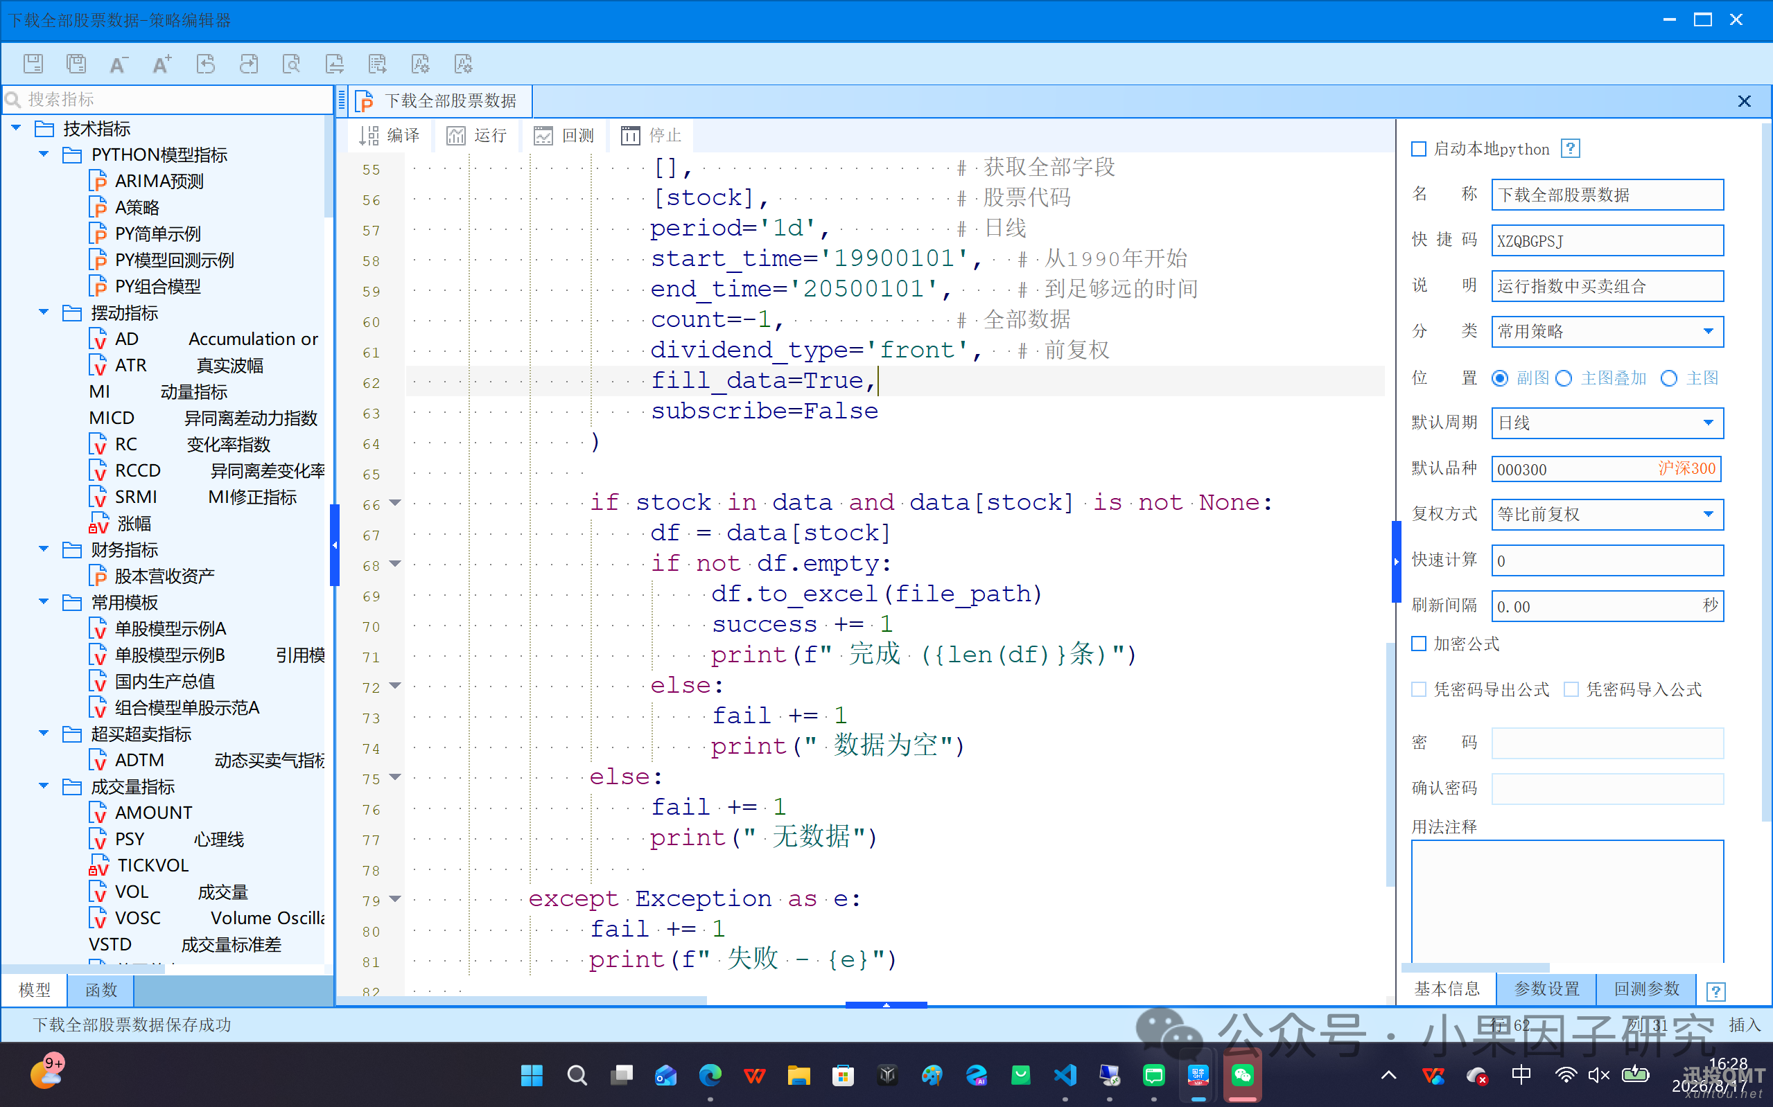Collapse the 常用模板 folder
This screenshot has width=1773, height=1107.
(44, 602)
